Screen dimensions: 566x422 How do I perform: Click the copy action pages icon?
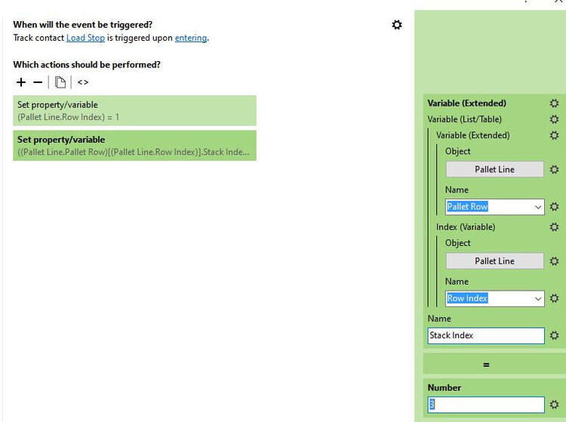[60, 82]
